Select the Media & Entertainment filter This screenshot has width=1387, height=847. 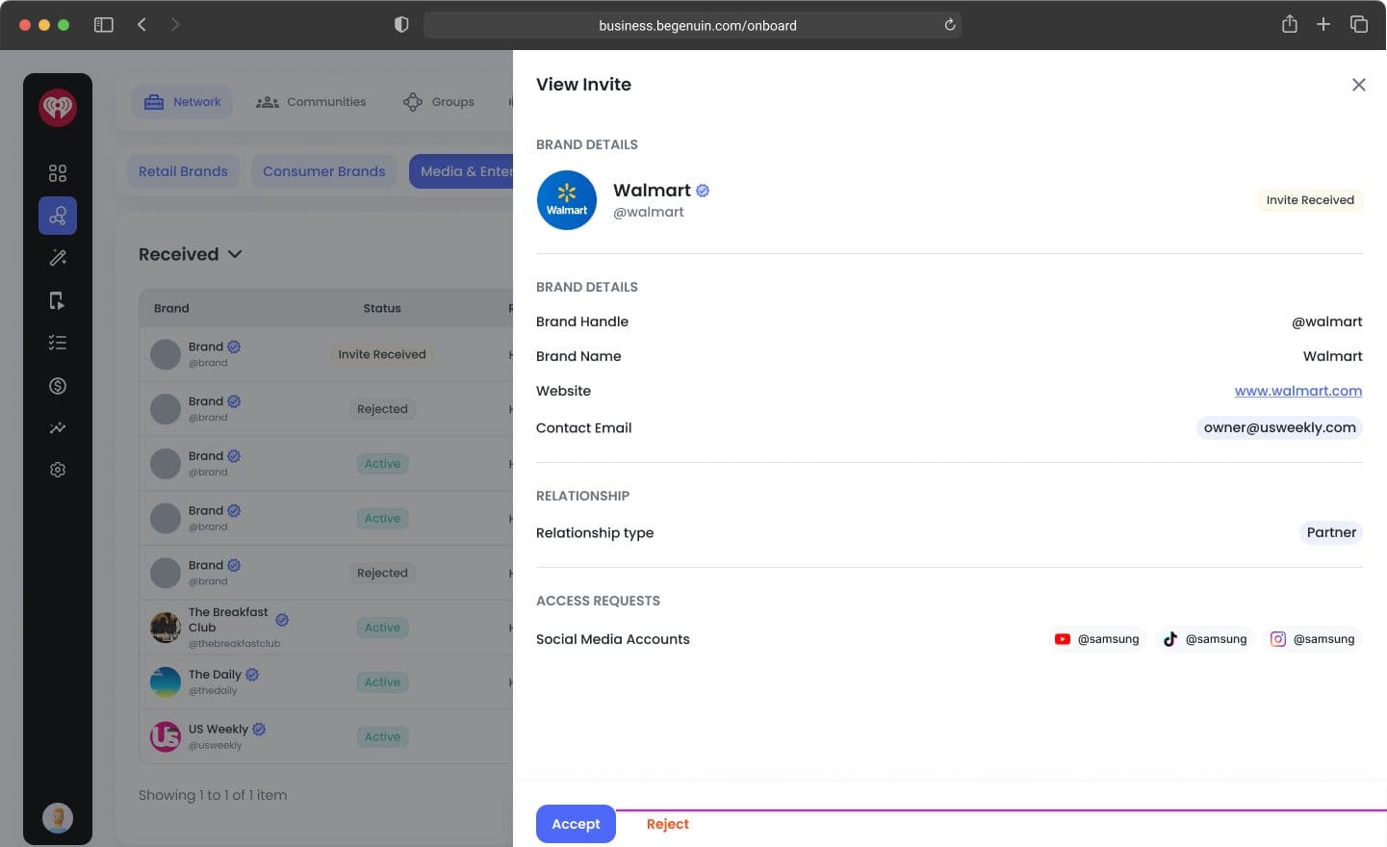pos(461,171)
